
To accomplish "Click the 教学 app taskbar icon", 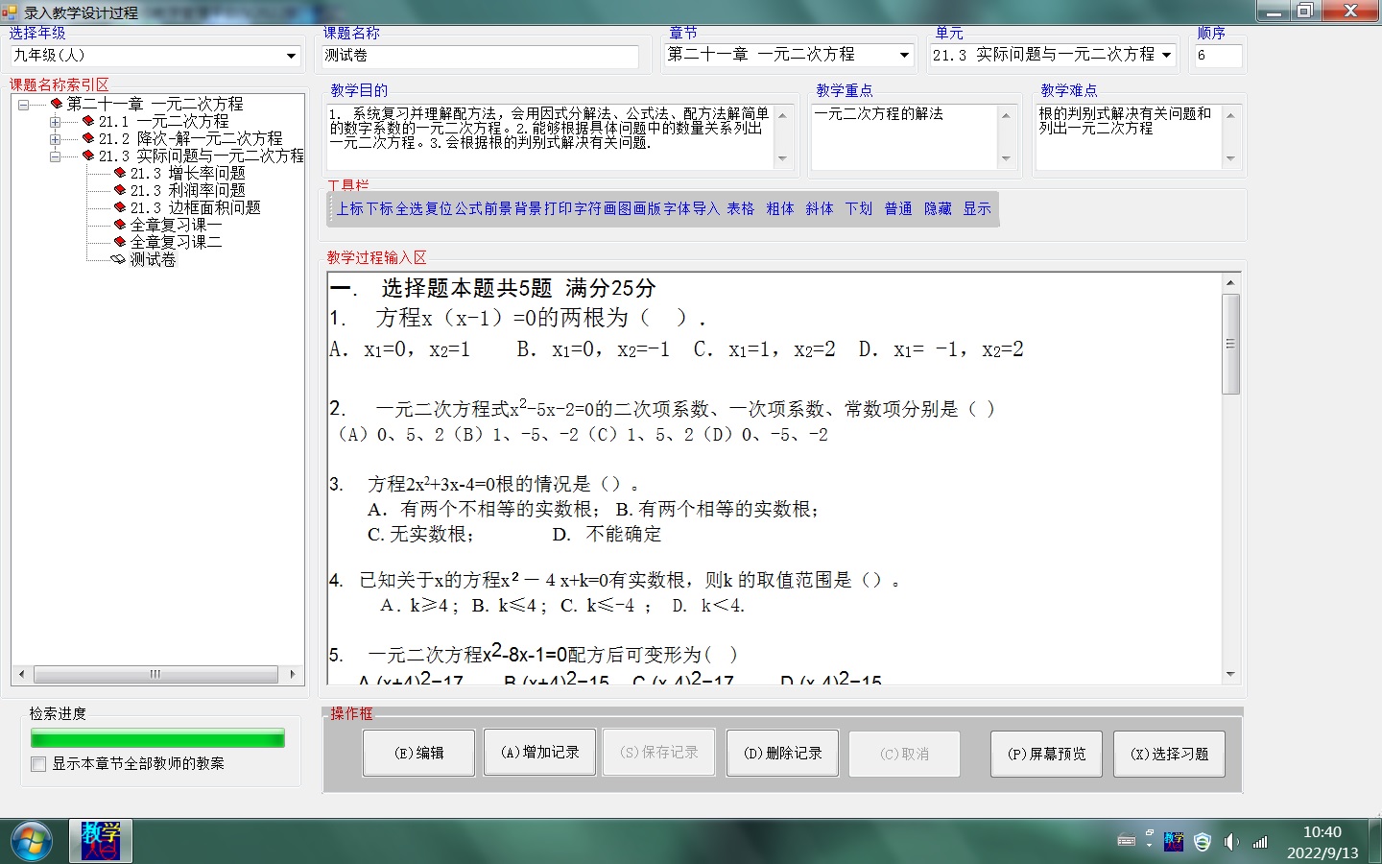I will coord(100,841).
